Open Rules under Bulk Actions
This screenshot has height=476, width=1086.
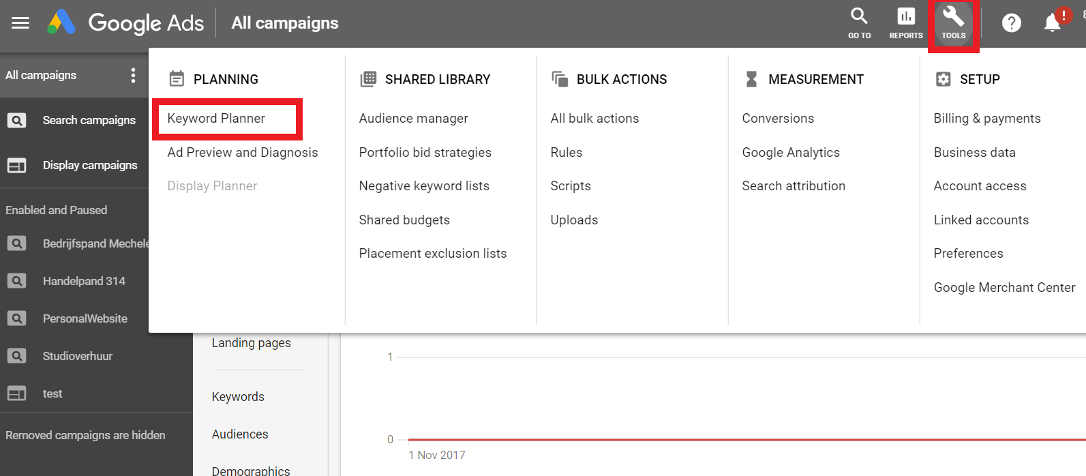tap(567, 152)
